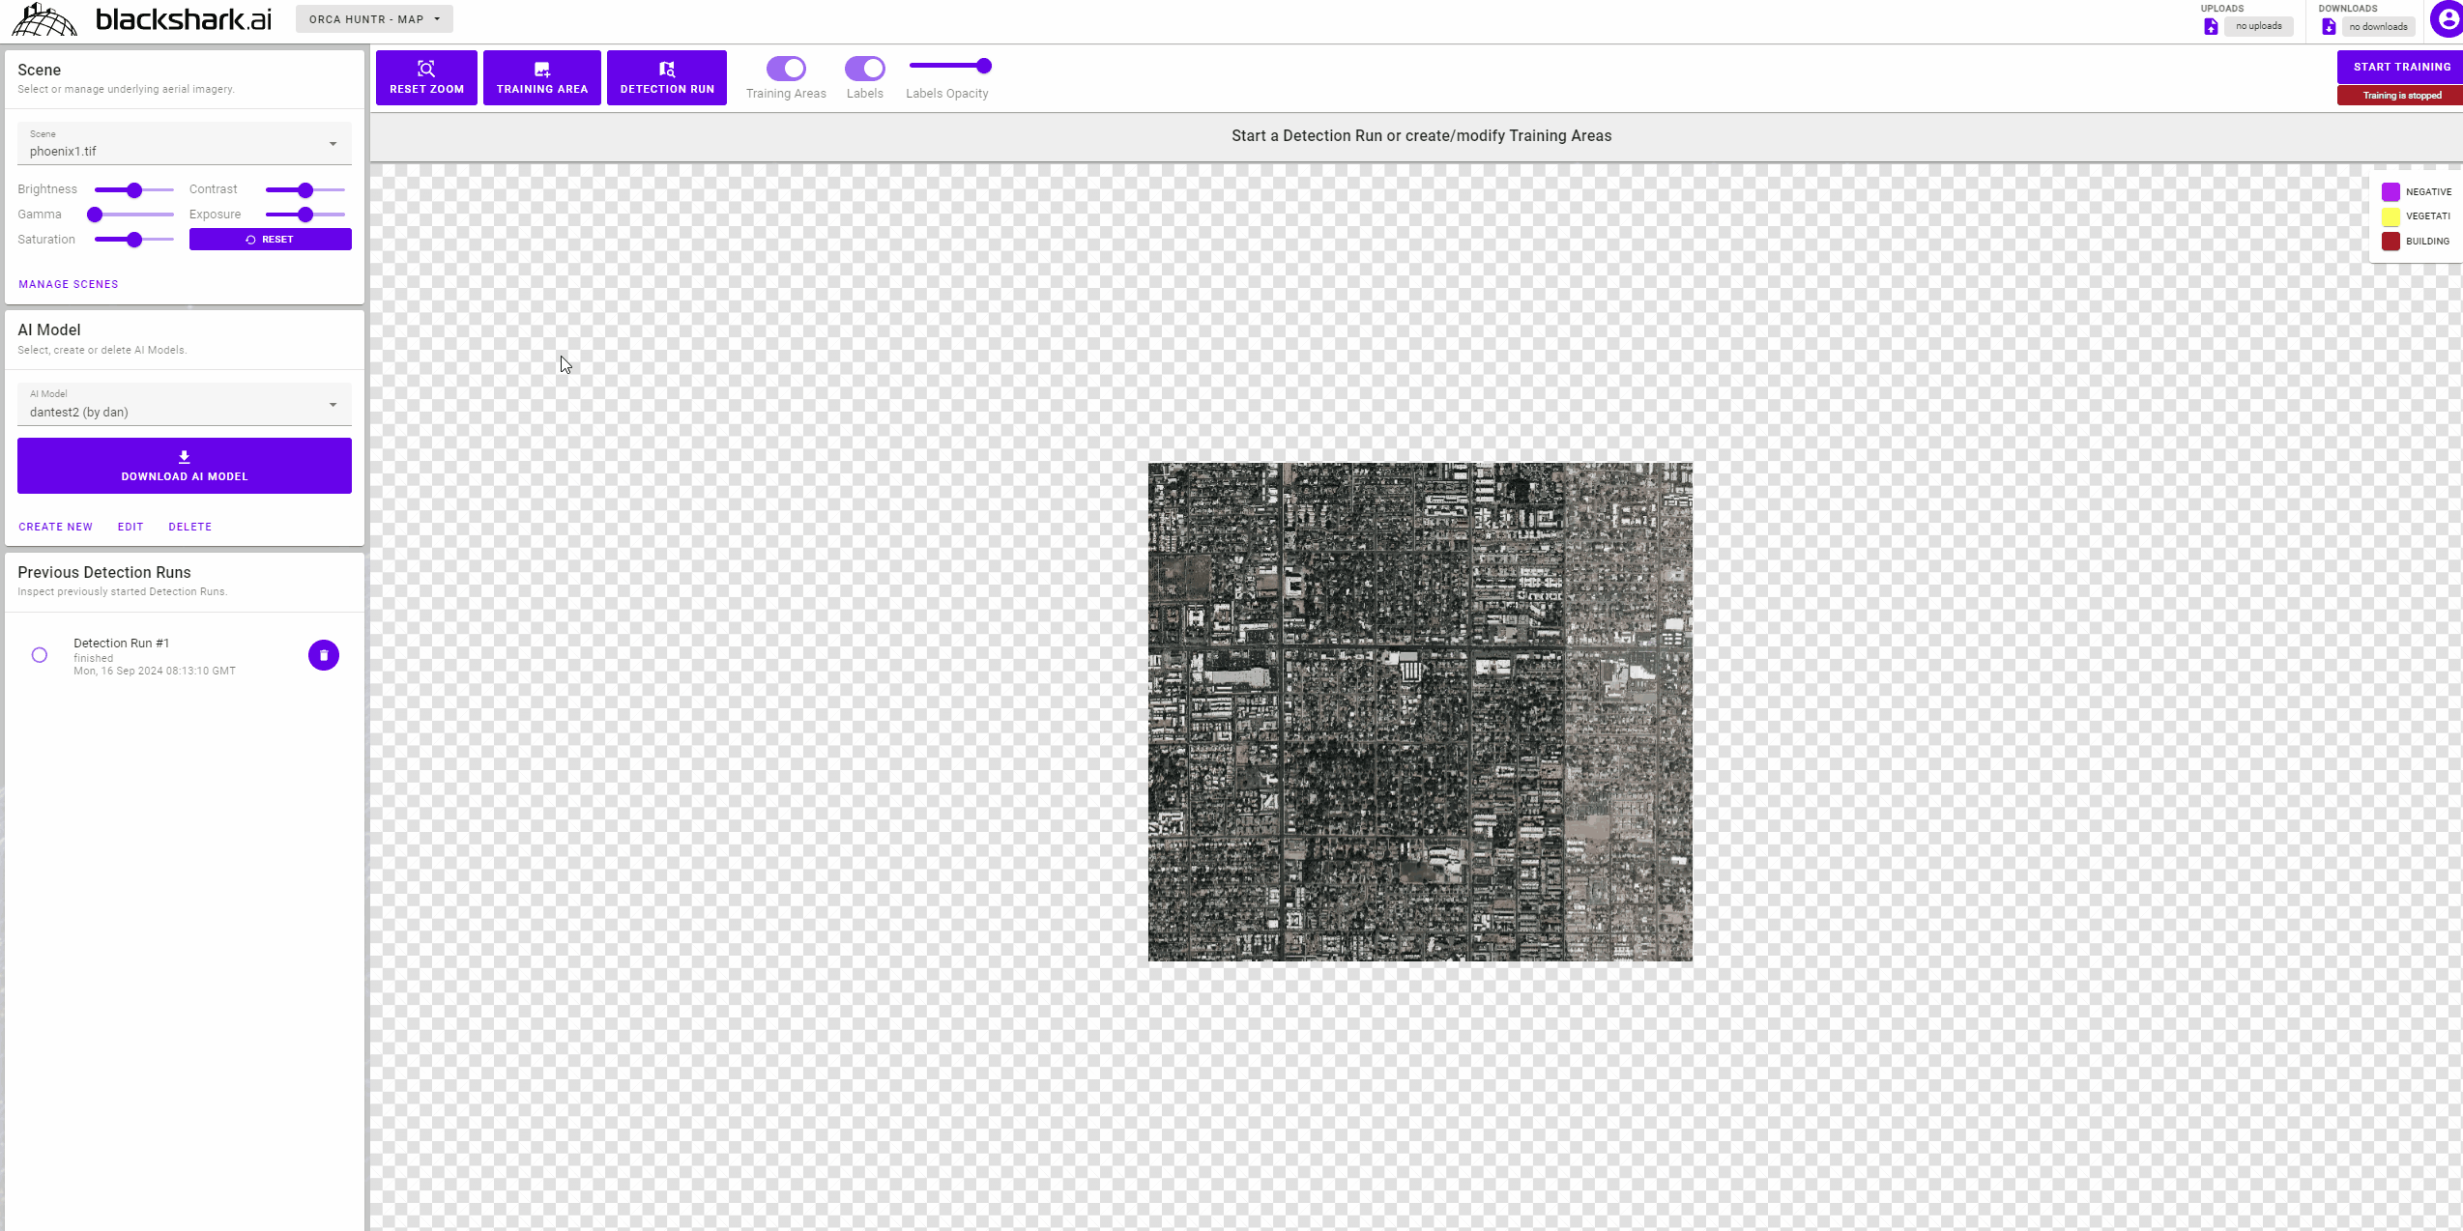Click the Reset image adjustments button
Viewport: 2463px width, 1231px height.
[x=271, y=239]
